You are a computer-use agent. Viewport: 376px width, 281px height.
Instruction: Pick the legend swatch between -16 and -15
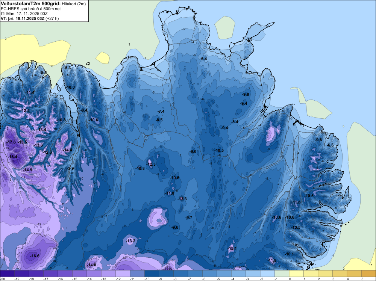click(x=65, y=273)
